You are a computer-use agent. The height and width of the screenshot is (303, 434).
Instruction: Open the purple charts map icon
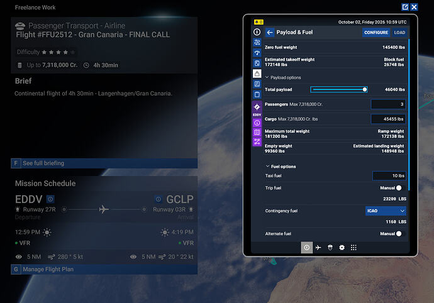click(257, 132)
